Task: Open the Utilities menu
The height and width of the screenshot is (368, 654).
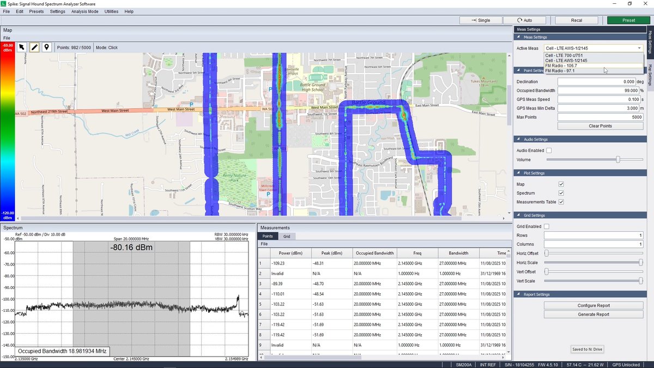Action: pos(111,11)
